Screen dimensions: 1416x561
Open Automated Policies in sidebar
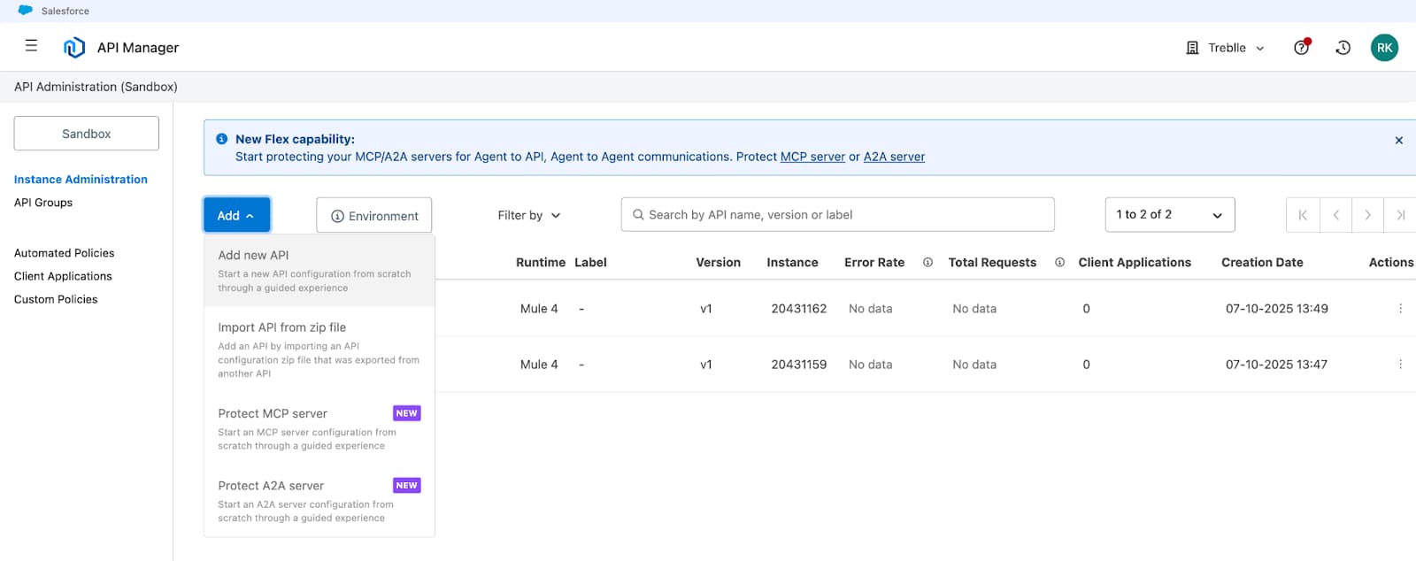(x=65, y=253)
